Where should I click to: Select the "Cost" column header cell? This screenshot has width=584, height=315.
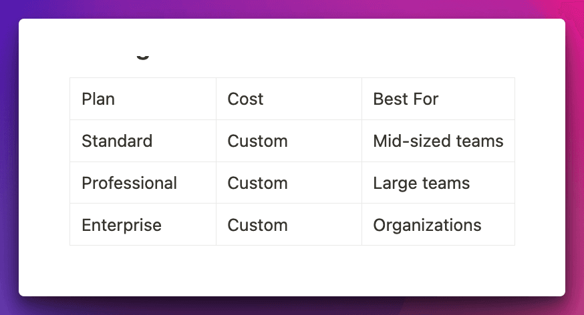pyautogui.click(x=245, y=99)
